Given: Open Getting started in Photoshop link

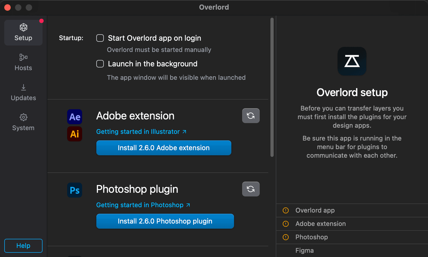Looking at the screenshot, I should (x=143, y=205).
